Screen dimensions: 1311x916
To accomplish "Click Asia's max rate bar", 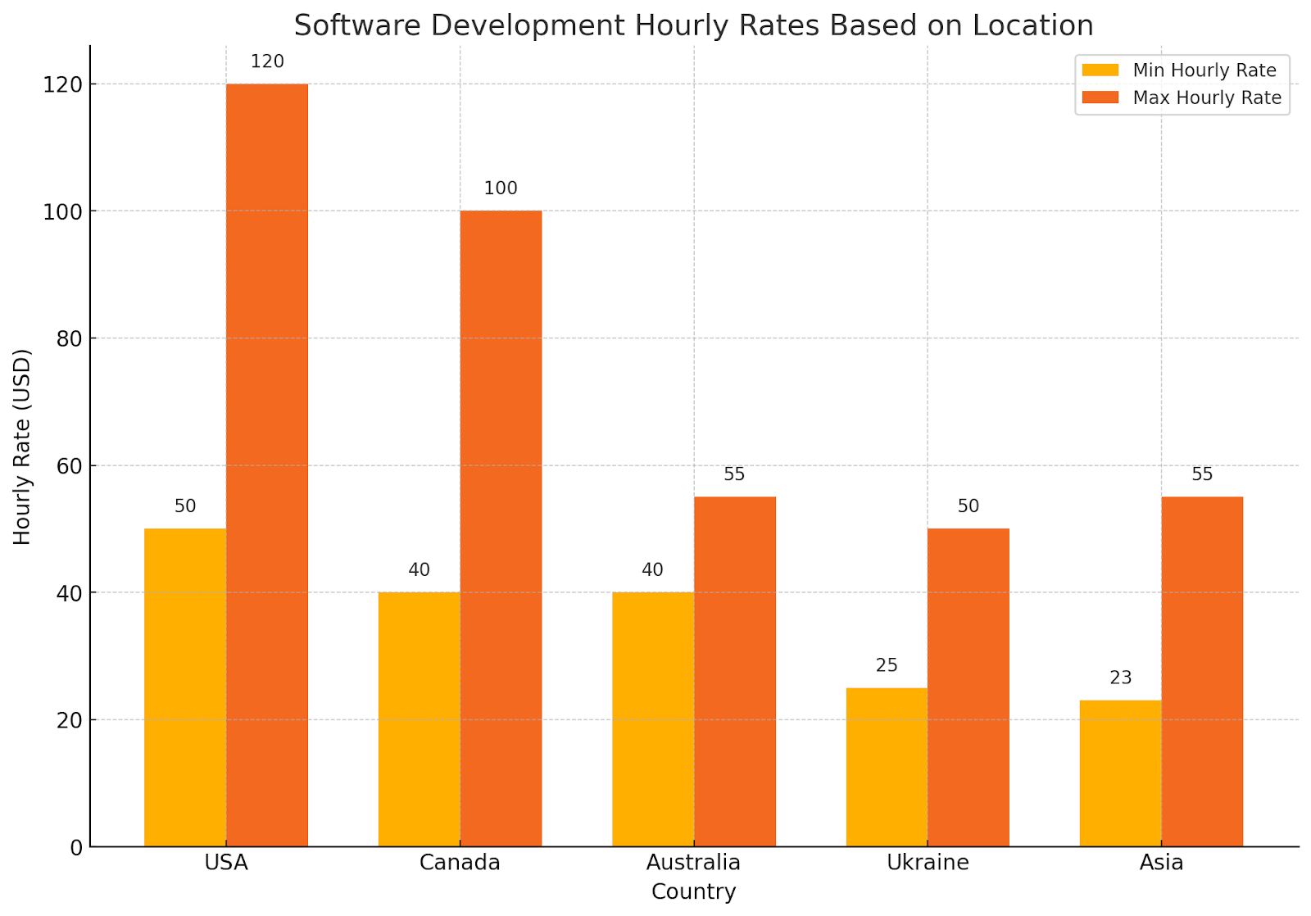I will tap(1202, 672).
